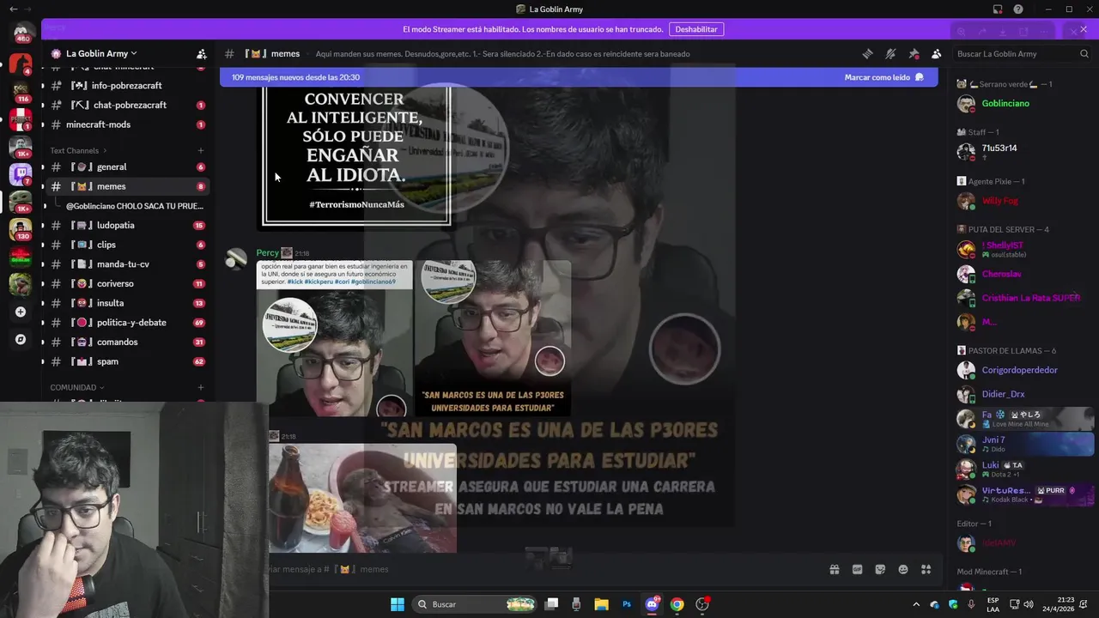Click Marcar como leído button
The image size is (1099, 618).
tap(883, 77)
